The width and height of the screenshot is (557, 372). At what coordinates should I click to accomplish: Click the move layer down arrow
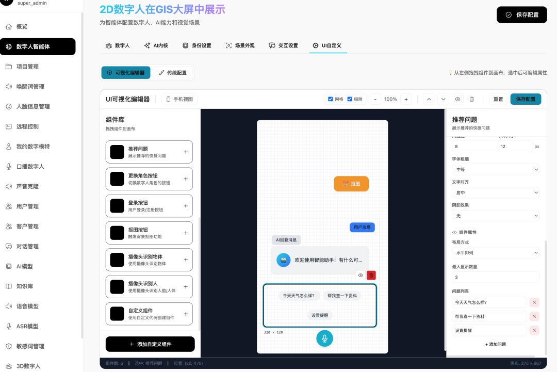(x=443, y=99)
